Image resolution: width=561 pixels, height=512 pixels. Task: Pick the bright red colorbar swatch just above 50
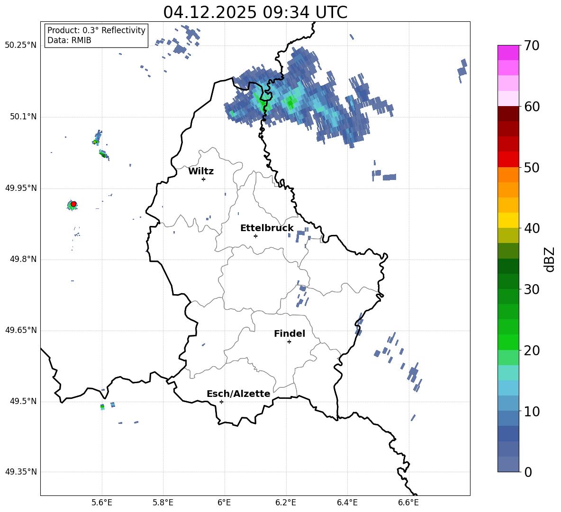[x=508, y=160]
